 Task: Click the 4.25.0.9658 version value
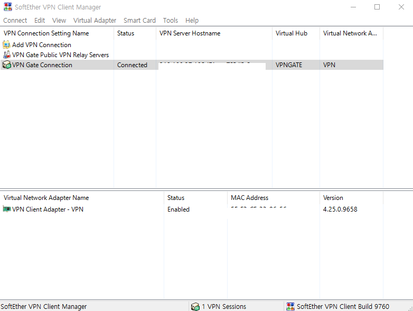(x=340, y=209)
